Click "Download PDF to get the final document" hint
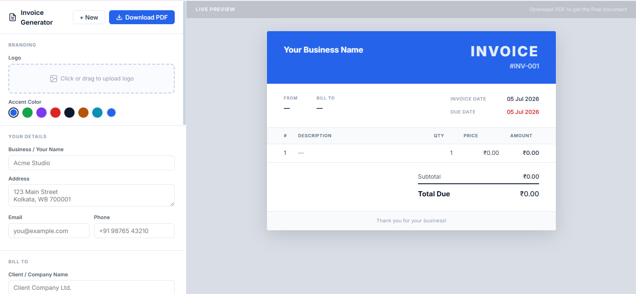This screenshot has height=294, width=636. pos(578,9)
